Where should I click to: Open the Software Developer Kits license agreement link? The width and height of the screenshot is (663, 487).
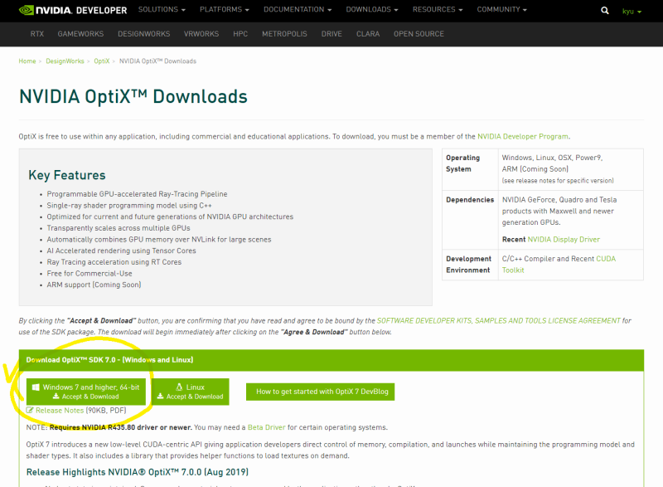499,321
